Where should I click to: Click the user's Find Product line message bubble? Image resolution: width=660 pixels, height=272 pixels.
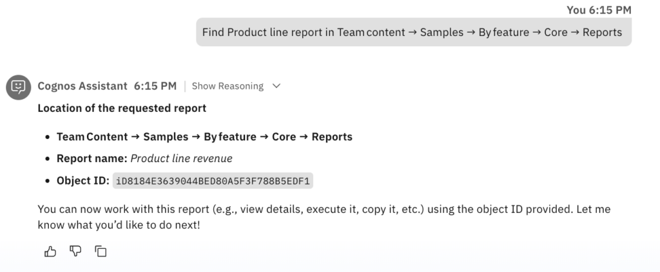(x=413, y=32)
